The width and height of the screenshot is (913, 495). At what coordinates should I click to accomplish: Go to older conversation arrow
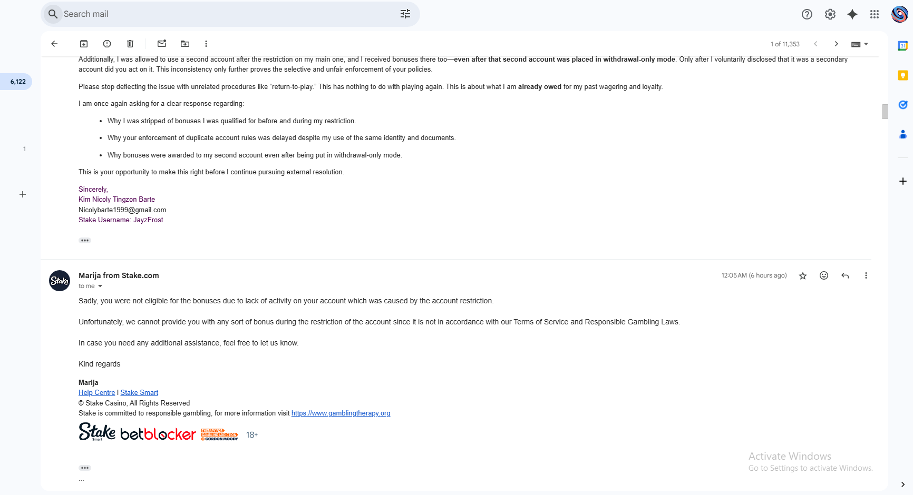(x=837, y=44)
